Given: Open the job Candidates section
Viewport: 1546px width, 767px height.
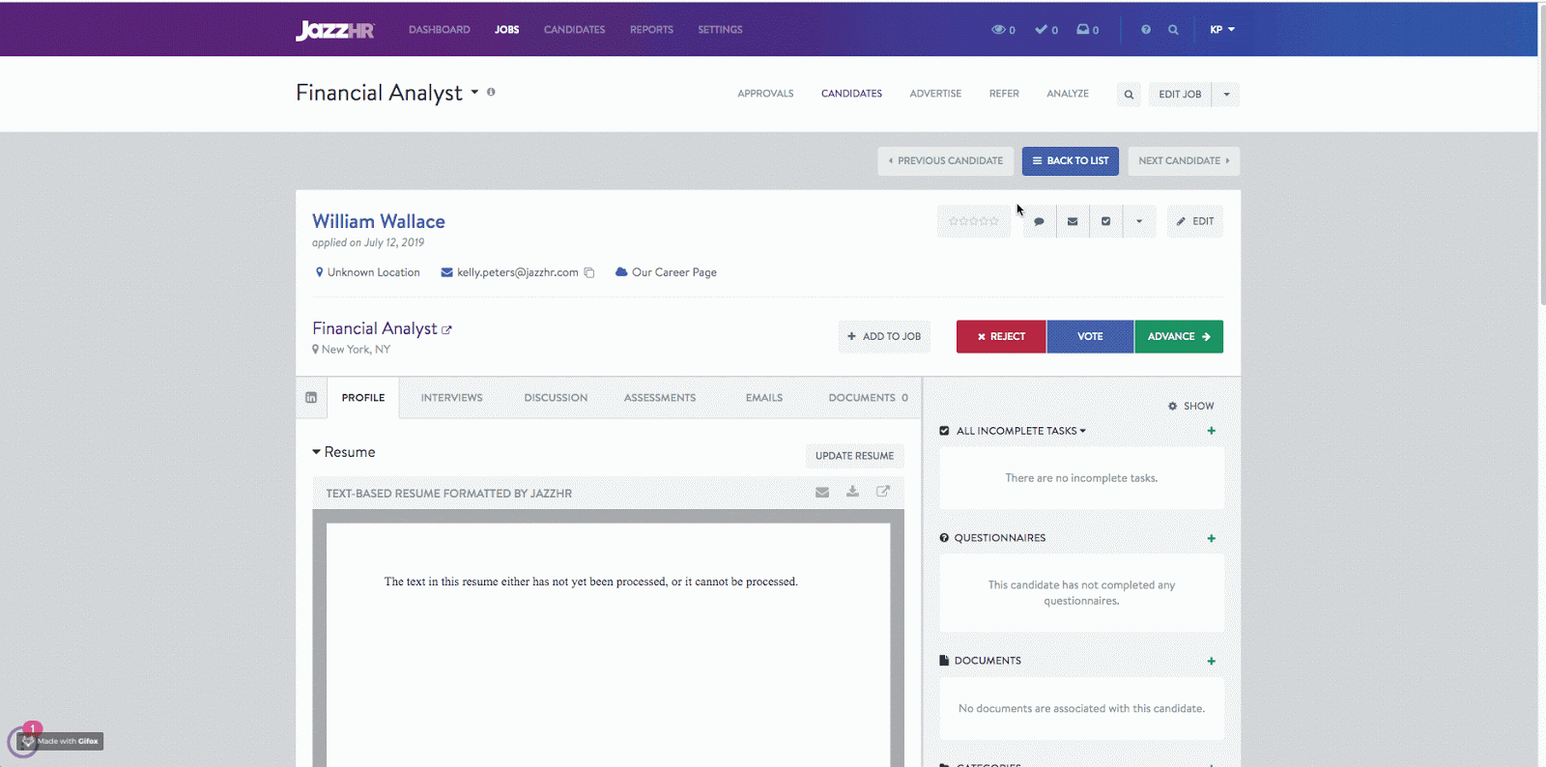Looking at the screenshot, I should click(851, 94).
